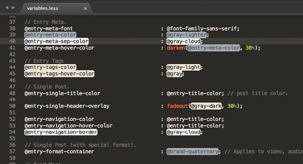The width and height of the screenshot is (303, 164).
Task: Click the fadeout function keyword
Action: (177, 106)
